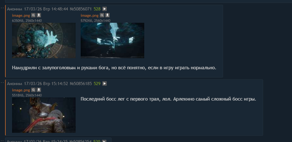
Task: Search the image in post 529
Action: [x=33, y=90]
